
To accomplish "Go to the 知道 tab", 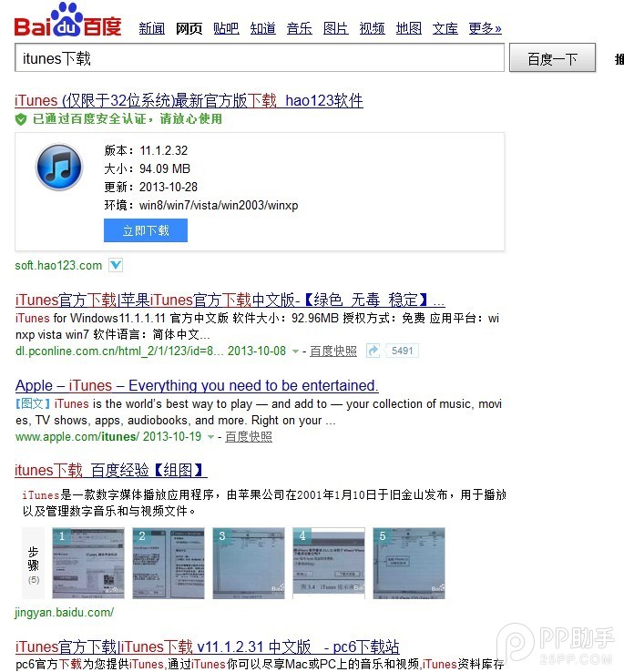I will click(263, 28).
